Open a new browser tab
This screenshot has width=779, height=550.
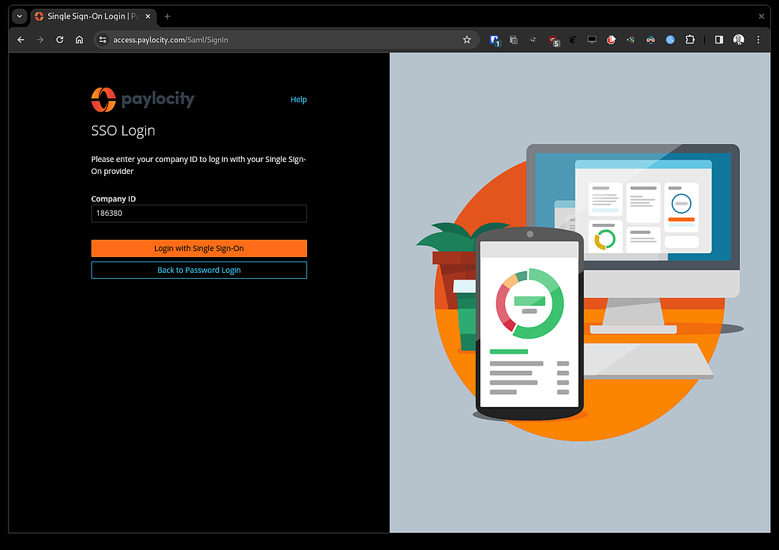click(x=167, y=16)
